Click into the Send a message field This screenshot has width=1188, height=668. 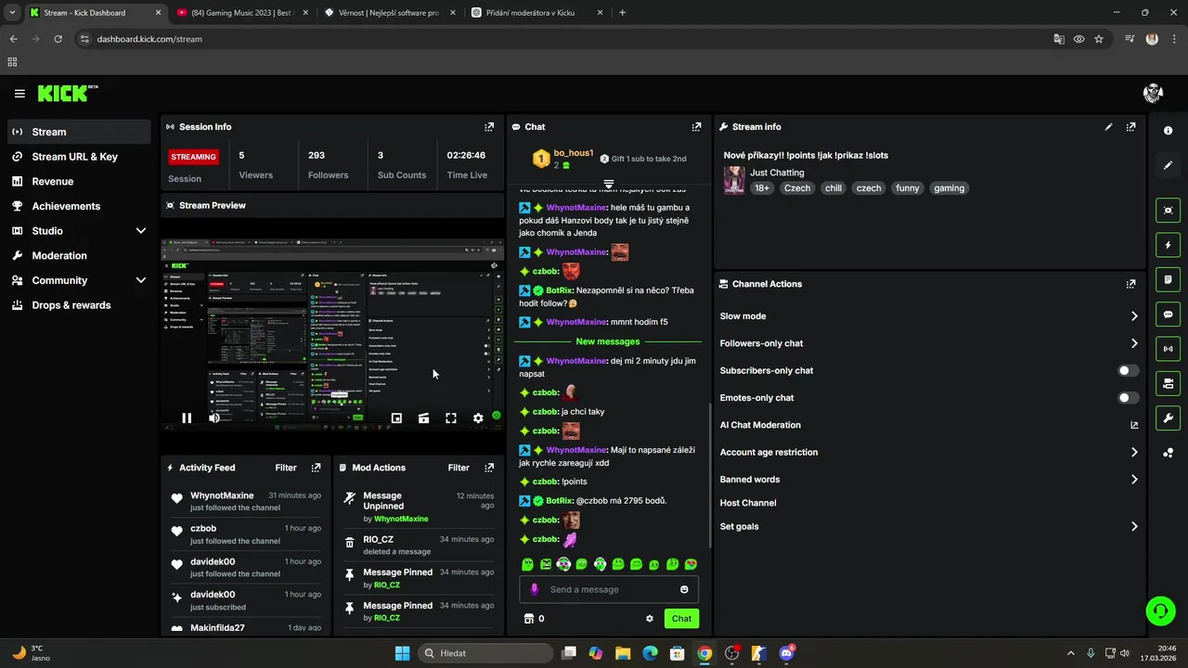(x=609, y=589)
